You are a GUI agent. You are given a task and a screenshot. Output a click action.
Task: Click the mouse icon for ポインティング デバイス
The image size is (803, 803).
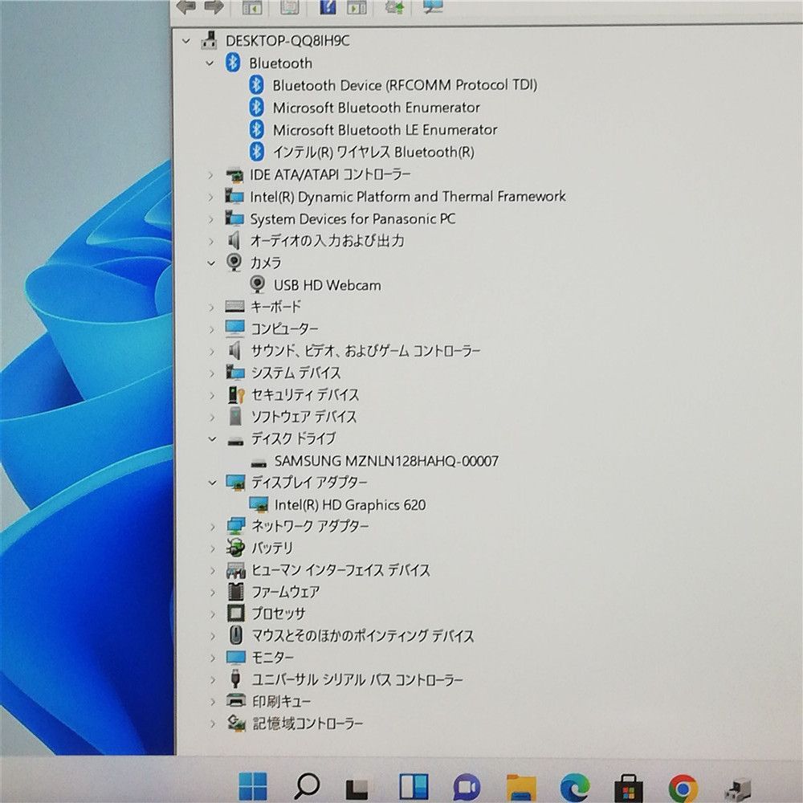[235, 635]
